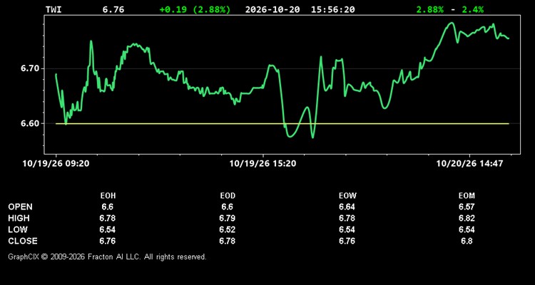Viewport: 535px width, 285px height.
Task: Click the EOD HIGH value 6.79
Action: 227,218
